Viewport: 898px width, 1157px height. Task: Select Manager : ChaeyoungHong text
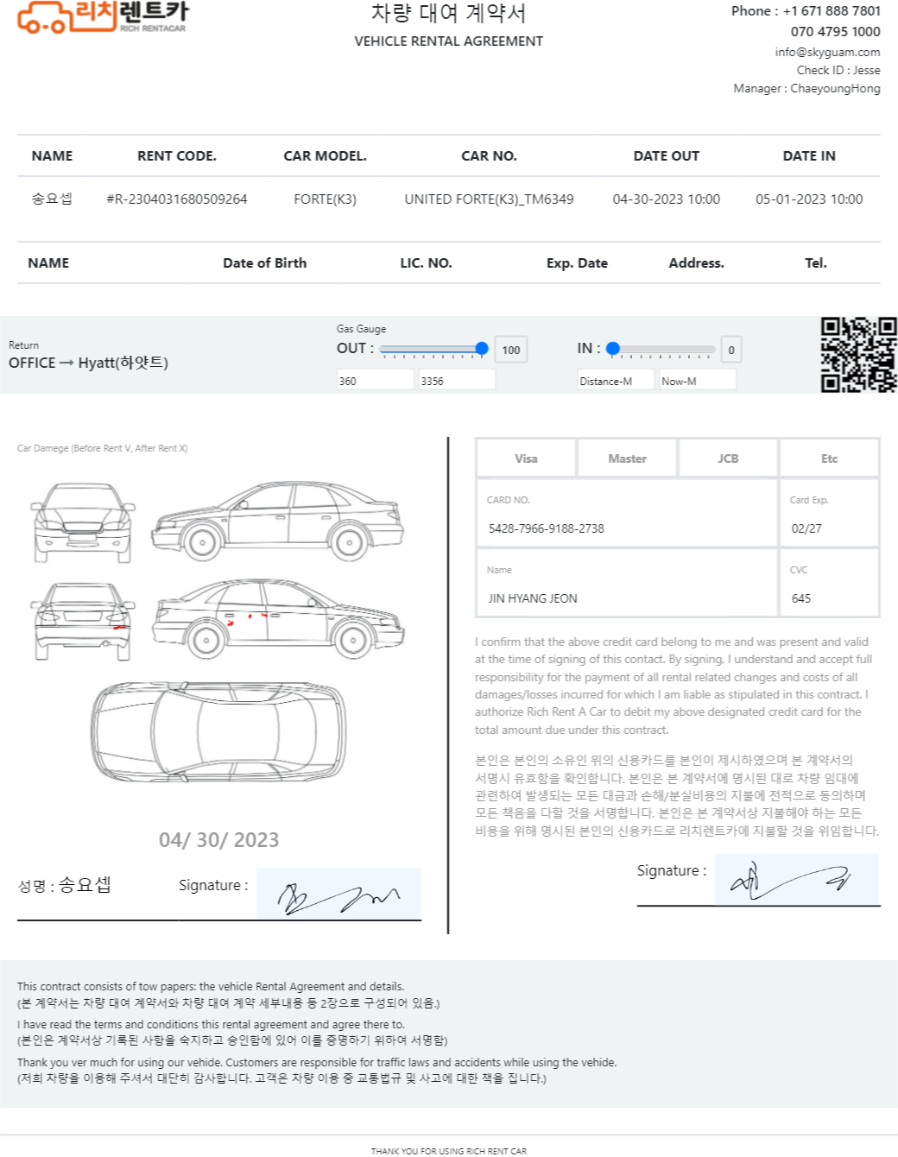[806, 89]
